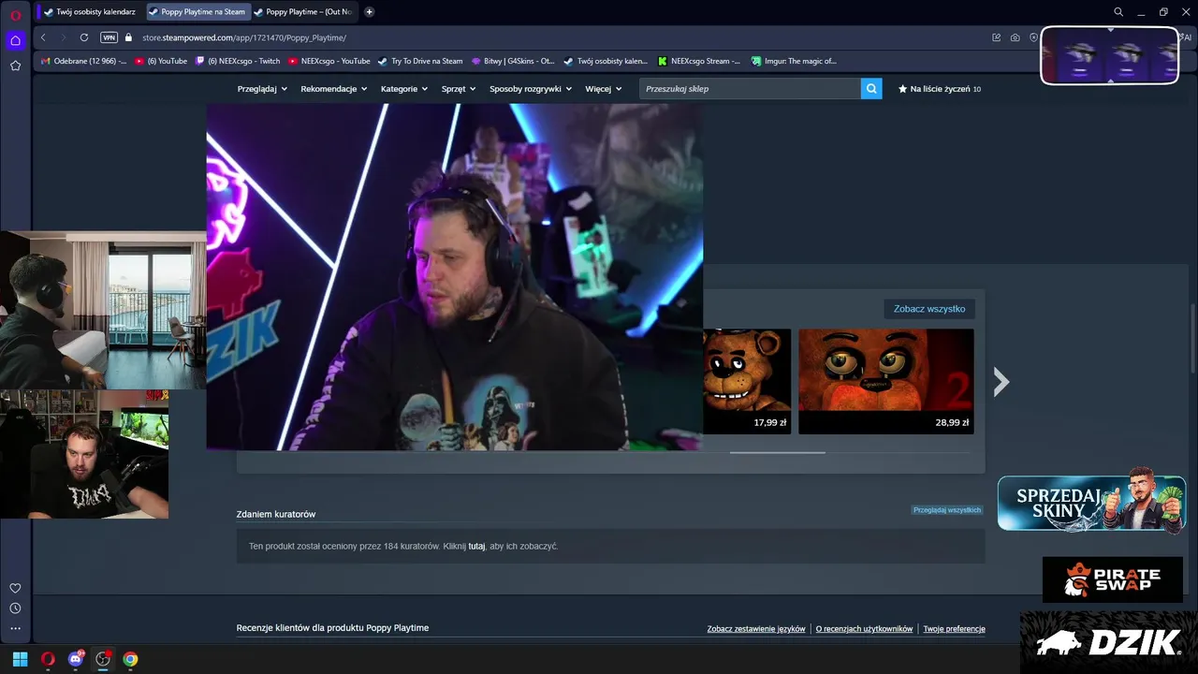The width and height of the screenshot is (1198, 674).
Task: Expand the Sposoby rozgrywki dropdown
Action: coord(531,89)
